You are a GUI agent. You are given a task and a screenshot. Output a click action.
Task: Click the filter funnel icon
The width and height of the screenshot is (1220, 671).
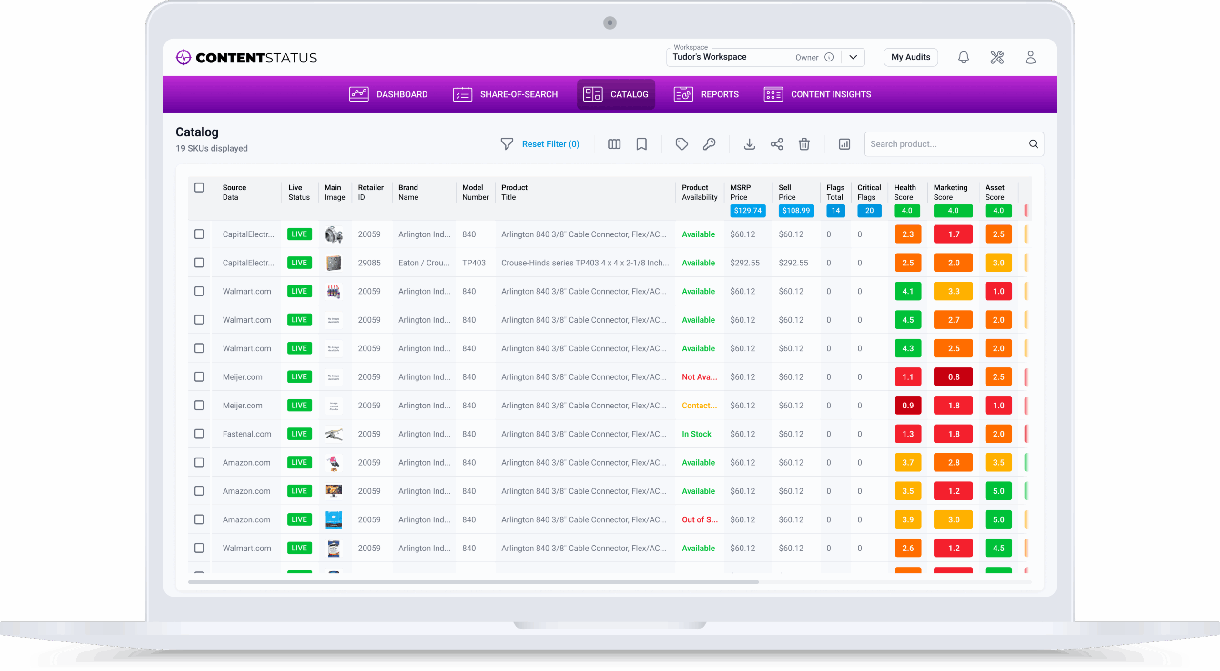click(x=507, y=144)
